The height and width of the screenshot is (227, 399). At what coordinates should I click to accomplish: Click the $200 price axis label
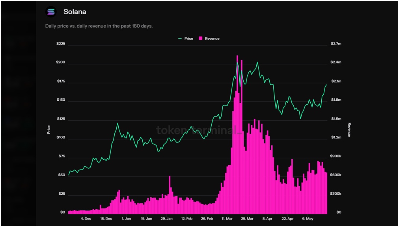click(x=61, y=63)
